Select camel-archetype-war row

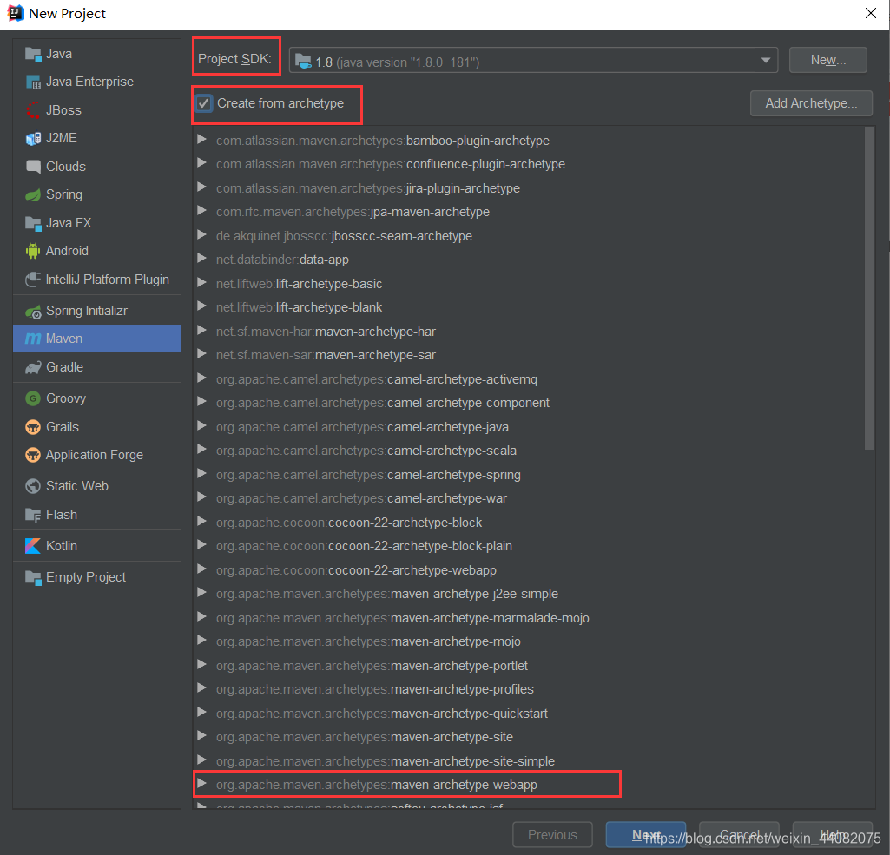click(x=528, y=498)
